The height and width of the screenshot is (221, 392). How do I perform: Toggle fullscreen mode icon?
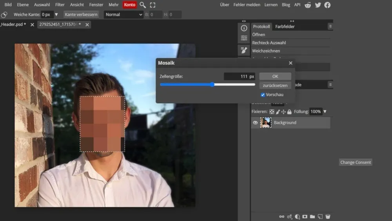click(x=153, y=5)
